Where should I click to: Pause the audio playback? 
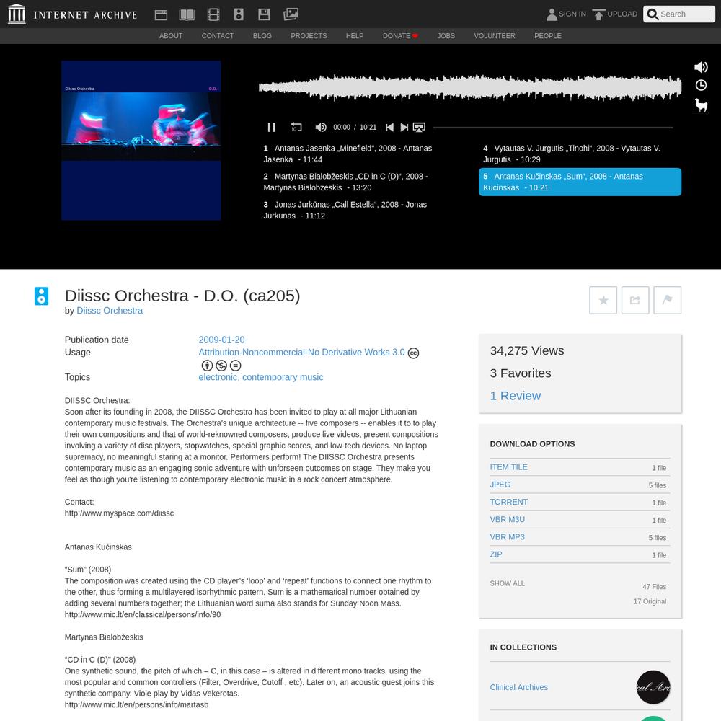[x=271, y=128]
